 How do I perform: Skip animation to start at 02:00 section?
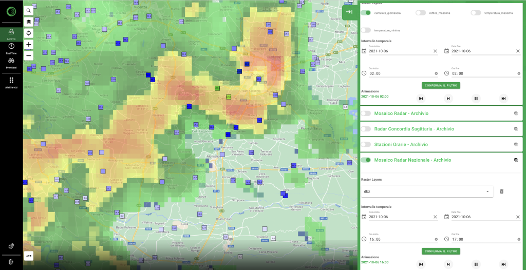click(421, 99)
